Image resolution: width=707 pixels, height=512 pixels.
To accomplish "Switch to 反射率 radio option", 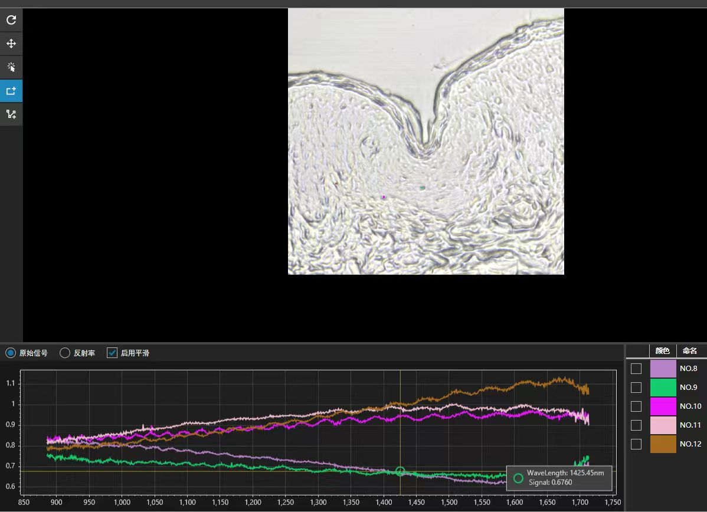I will [x=65, y=353].
